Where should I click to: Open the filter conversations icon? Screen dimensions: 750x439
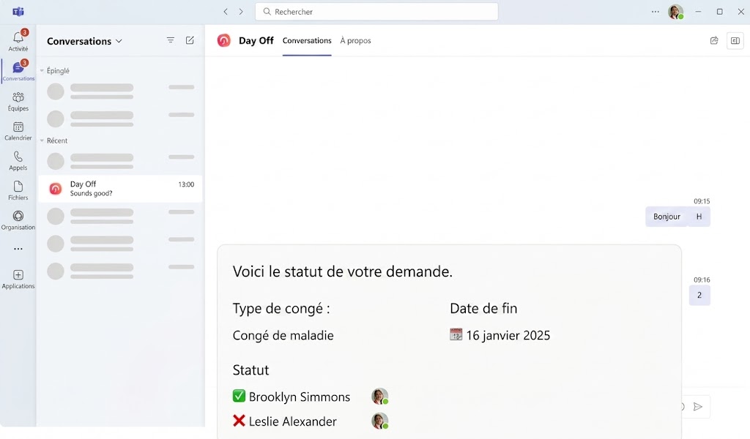(x=170, y=40)
